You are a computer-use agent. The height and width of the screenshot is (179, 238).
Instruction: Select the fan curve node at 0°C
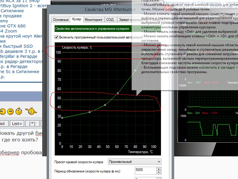[x=62, y=118]
